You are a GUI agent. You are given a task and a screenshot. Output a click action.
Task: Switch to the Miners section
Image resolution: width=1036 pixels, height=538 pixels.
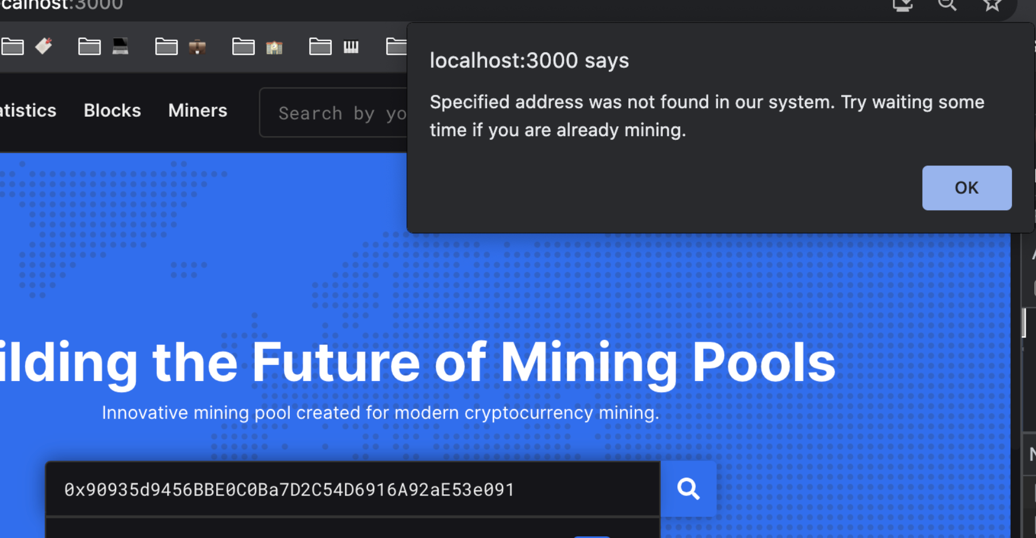[x=197, y=110]
